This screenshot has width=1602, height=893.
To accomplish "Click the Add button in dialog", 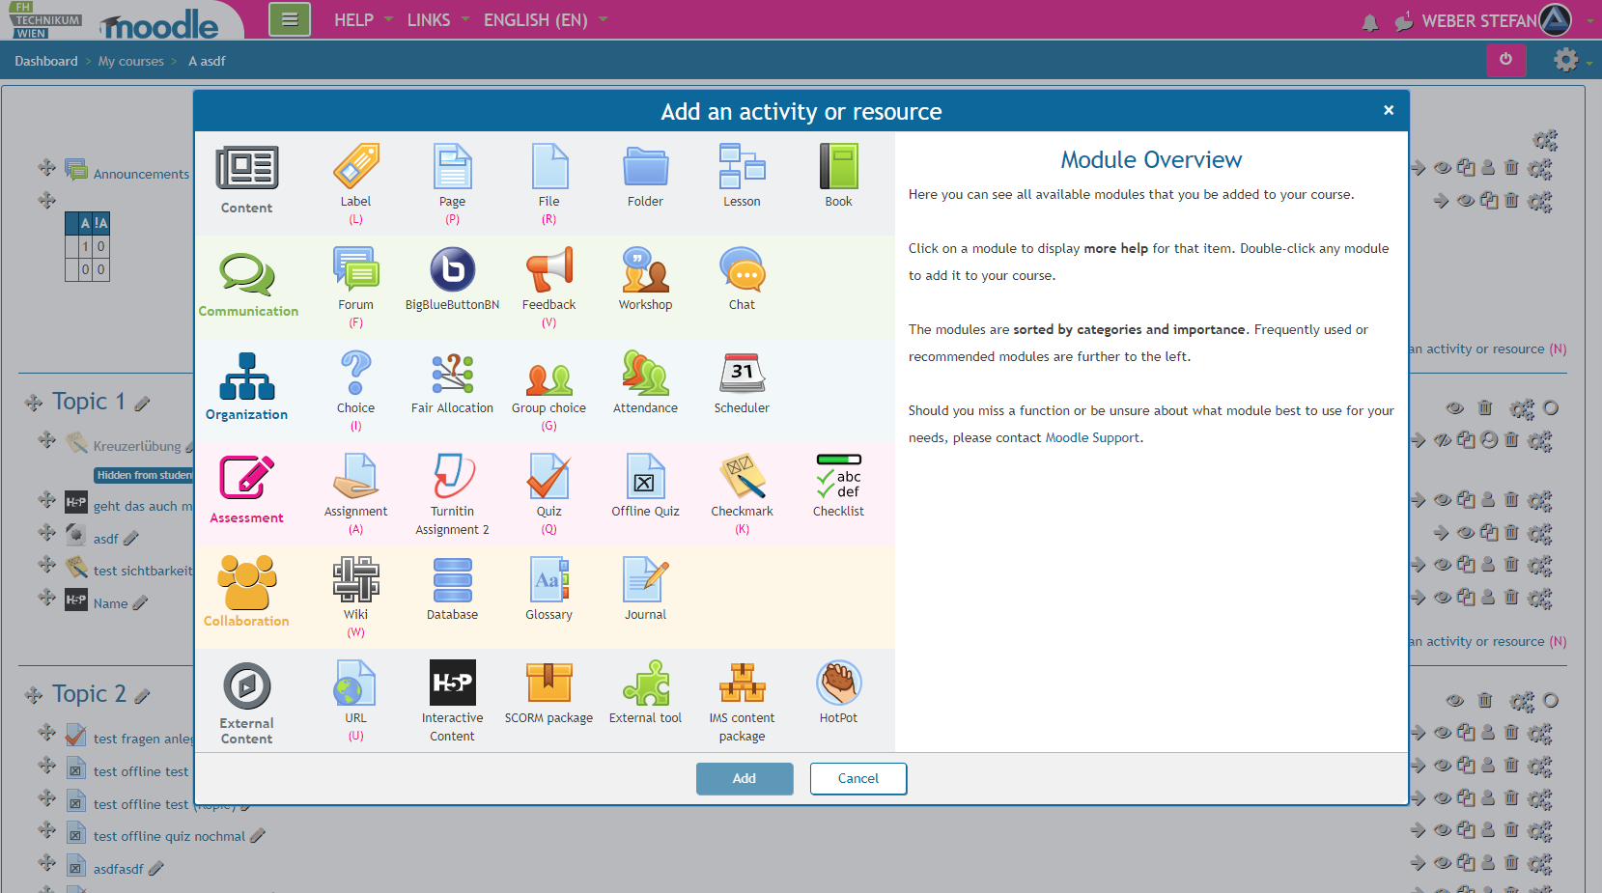I will (x=745, y=778).
